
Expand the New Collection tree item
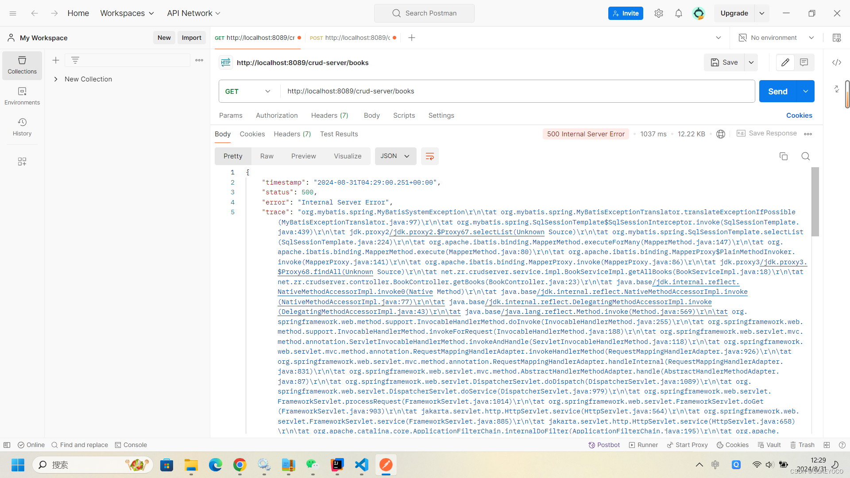pyautogui.click(x=56, y=79)
